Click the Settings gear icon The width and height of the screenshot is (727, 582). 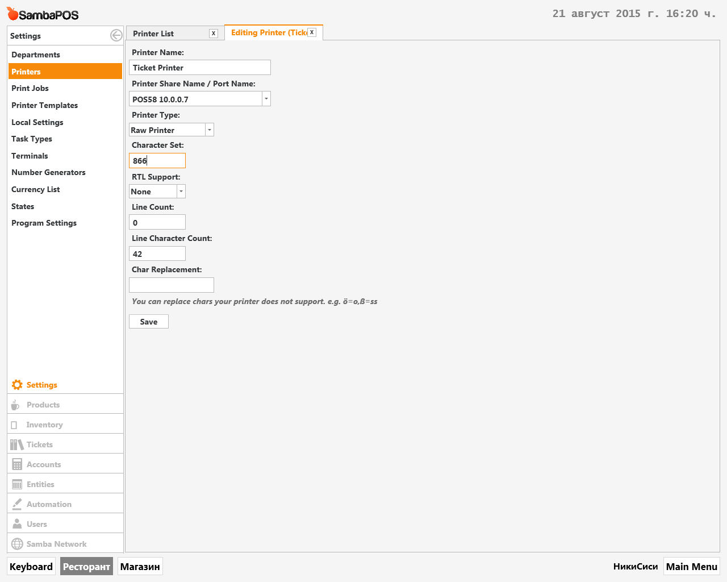17,385
